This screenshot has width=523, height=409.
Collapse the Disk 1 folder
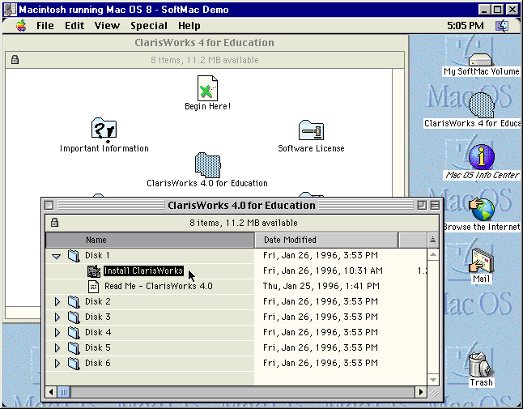57,256
